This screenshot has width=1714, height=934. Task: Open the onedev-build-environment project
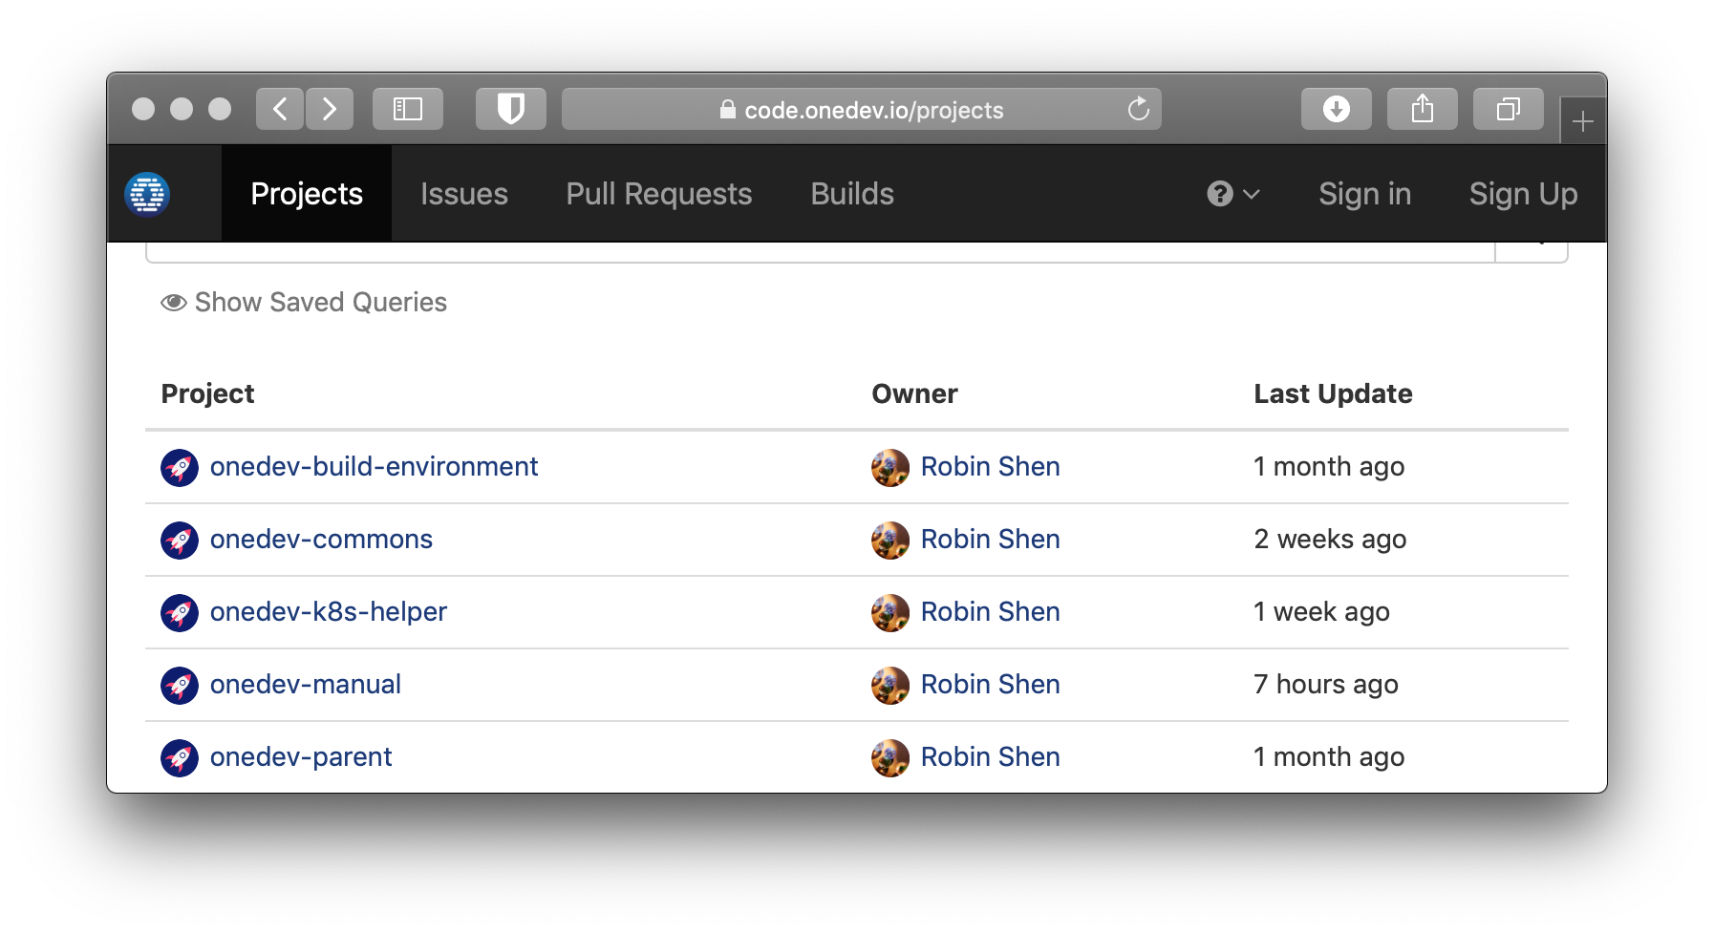374,466
